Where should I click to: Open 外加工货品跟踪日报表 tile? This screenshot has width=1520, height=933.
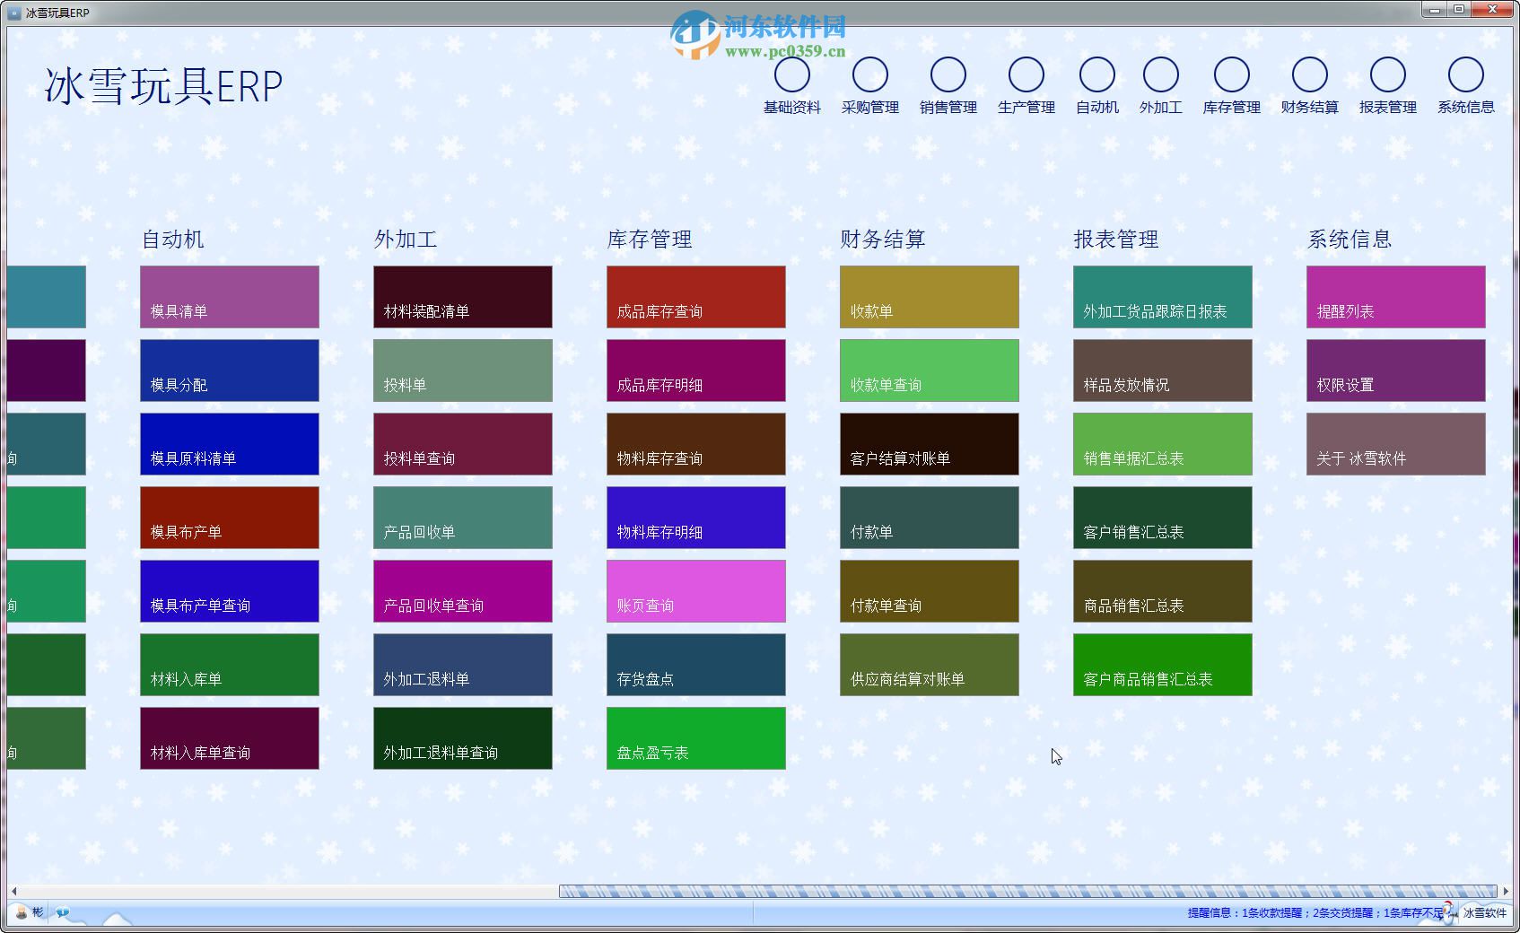(x=1163, y=297)
